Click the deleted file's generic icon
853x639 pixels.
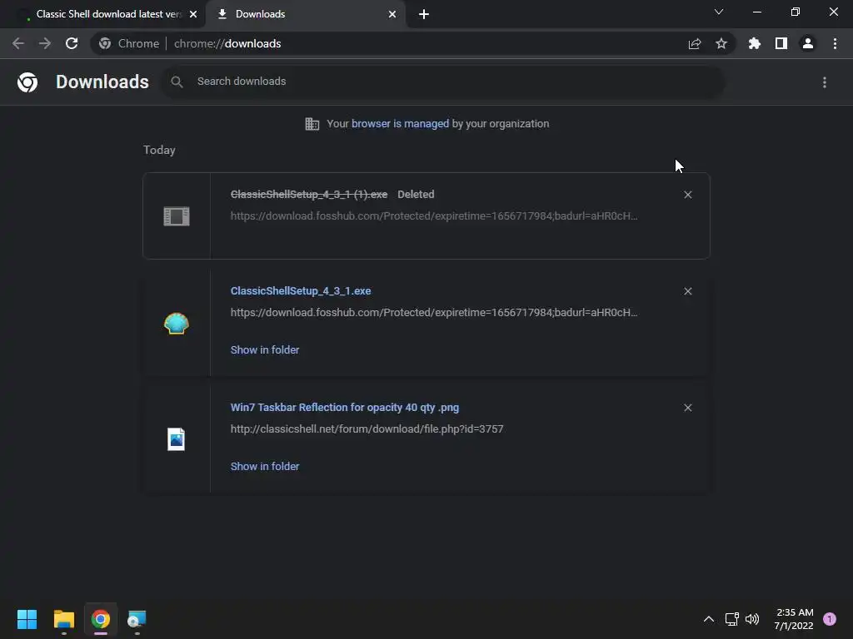tap(177, 216)
